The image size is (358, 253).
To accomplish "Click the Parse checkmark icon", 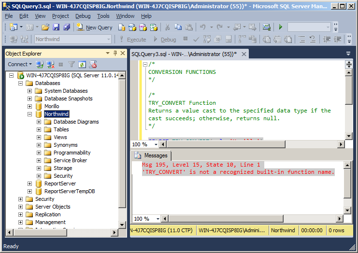I will click(x=196, y=39).
